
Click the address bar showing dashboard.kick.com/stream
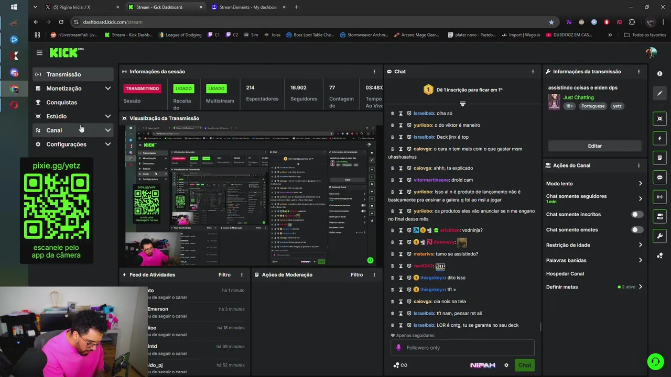[315, 22]
